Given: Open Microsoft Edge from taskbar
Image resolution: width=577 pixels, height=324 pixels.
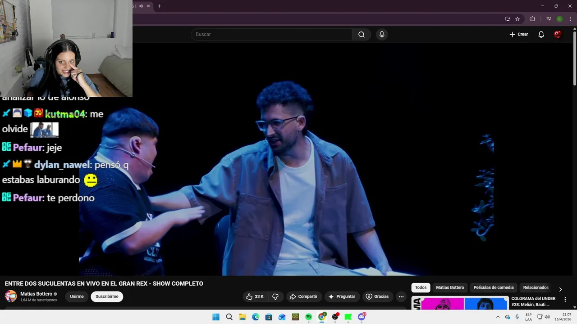Looking at the screenshot, I should [x=256, y=317].
